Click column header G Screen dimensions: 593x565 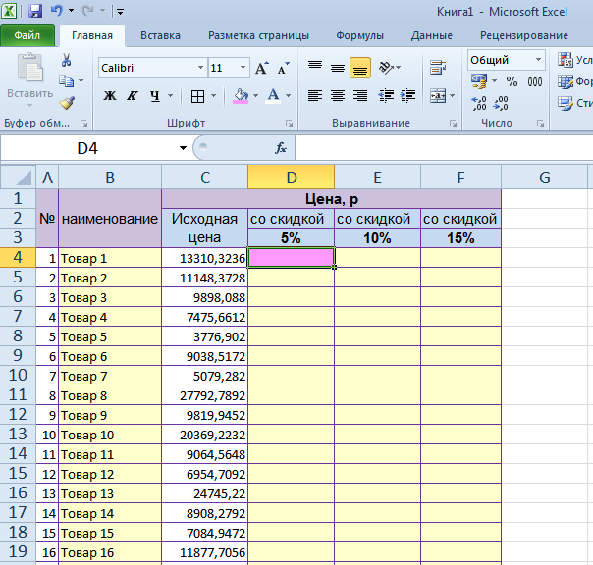(x=544, y=178)
